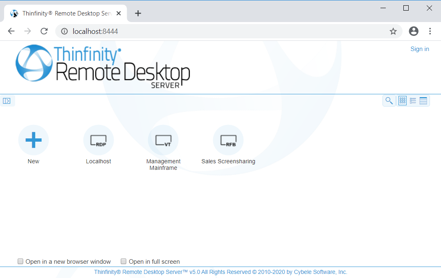
Task: Open the Localhost RDP connection icon
Action: 99,140
